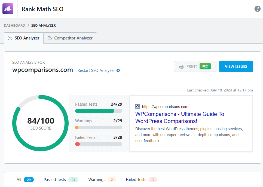Select the SEO Analyzer tab
The height and width of the screenshot is (187, 263).
tap(24, 38)
